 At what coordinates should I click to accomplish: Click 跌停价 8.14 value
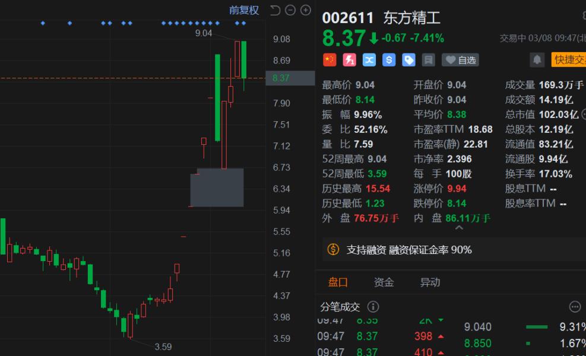click(457, 204)
